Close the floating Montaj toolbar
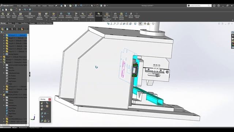 point(50,99)
